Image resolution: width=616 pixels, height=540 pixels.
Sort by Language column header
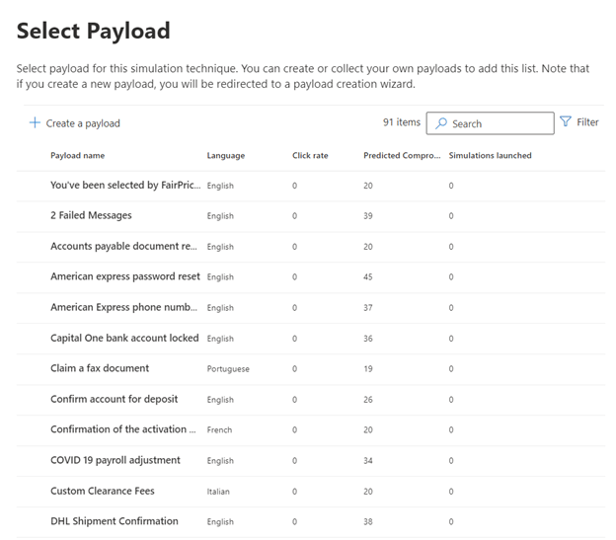point(226,155)
